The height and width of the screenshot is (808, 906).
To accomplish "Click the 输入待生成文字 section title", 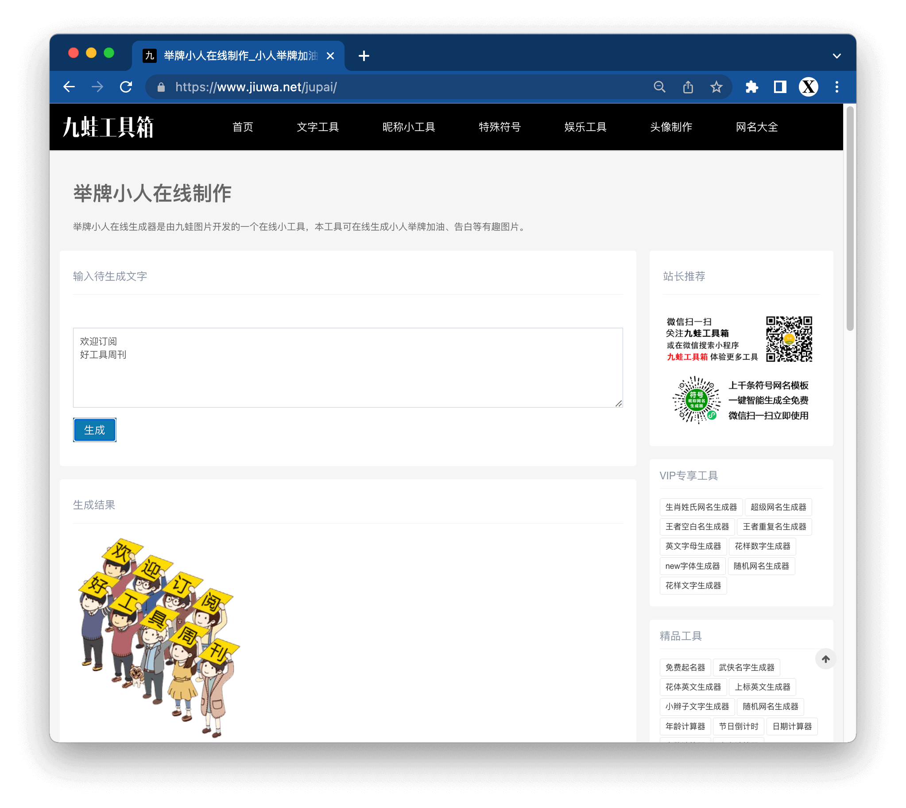I will (x=110, y=276).
